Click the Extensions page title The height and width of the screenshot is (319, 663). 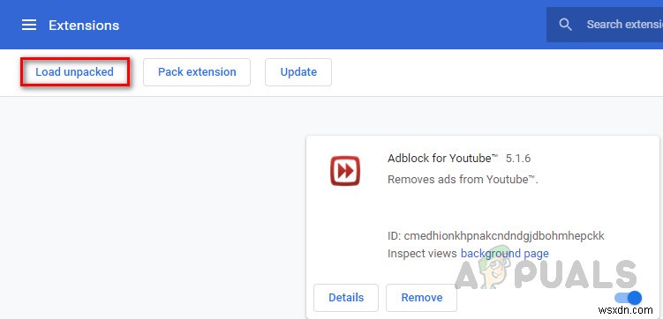point(84,26)
